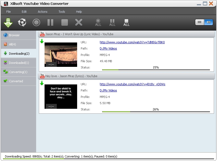Click the Pause ALL icon
Screen dimensions: 217x161
[x=112, y=23]
